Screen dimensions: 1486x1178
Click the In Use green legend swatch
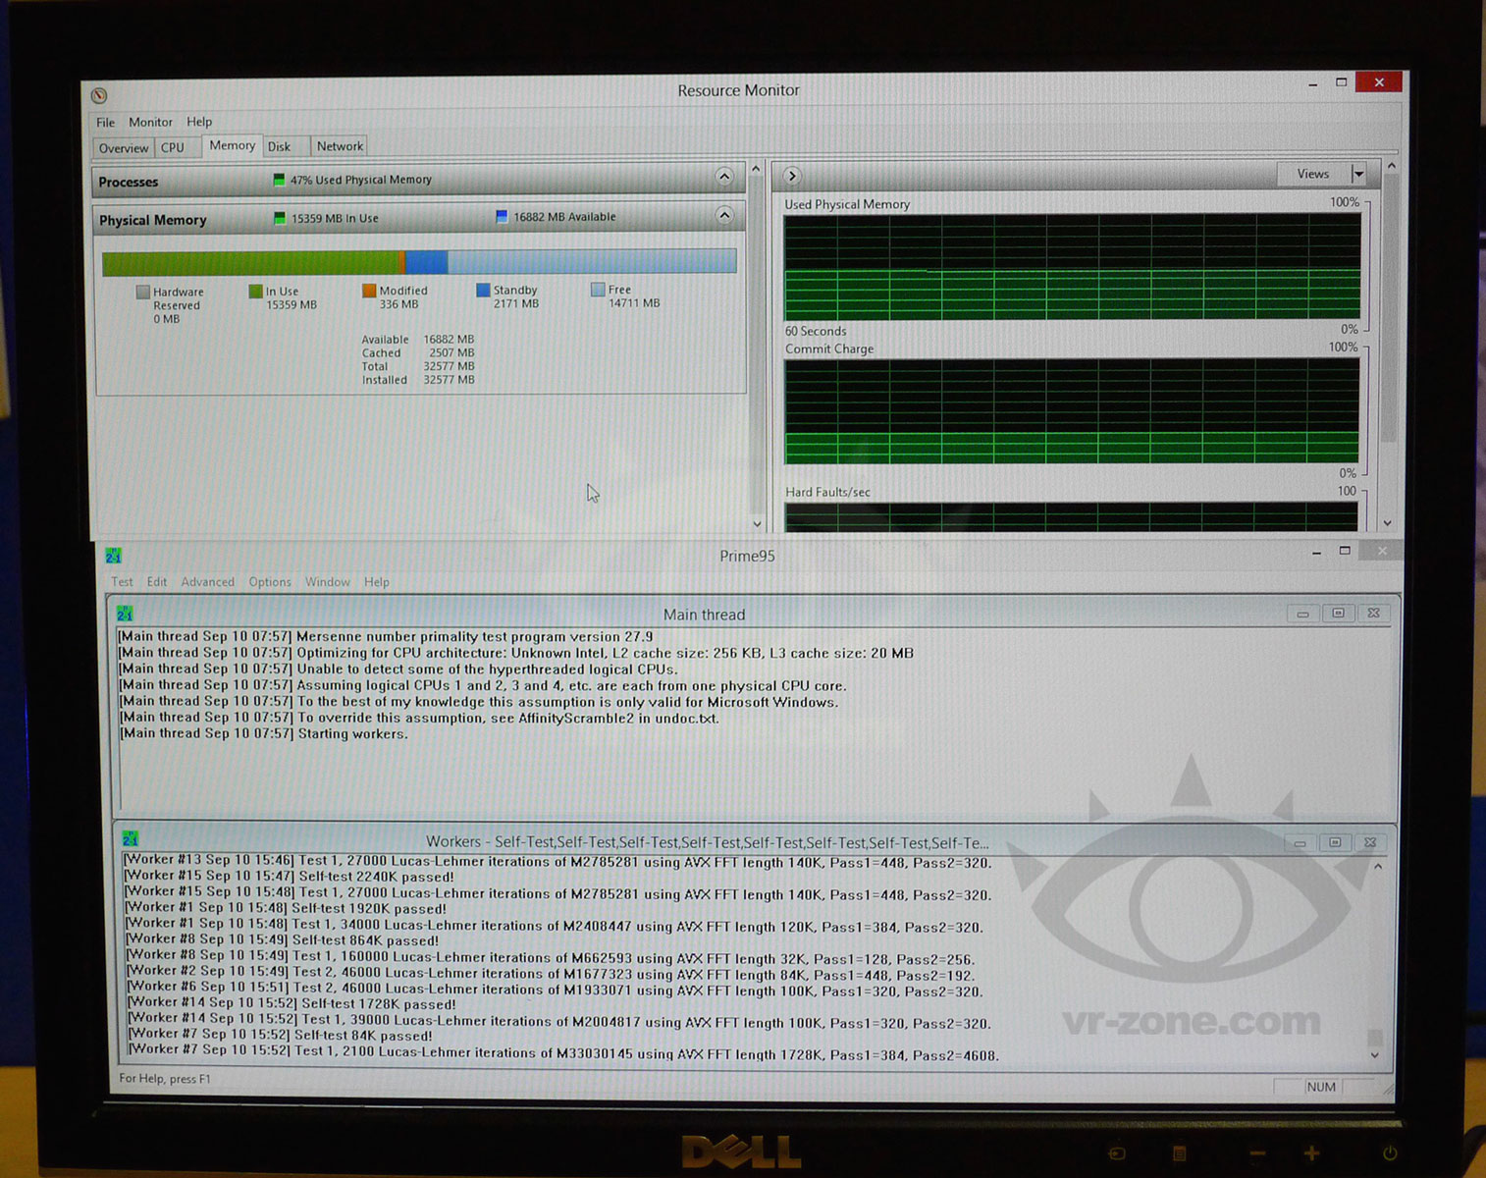pos(256,292)
